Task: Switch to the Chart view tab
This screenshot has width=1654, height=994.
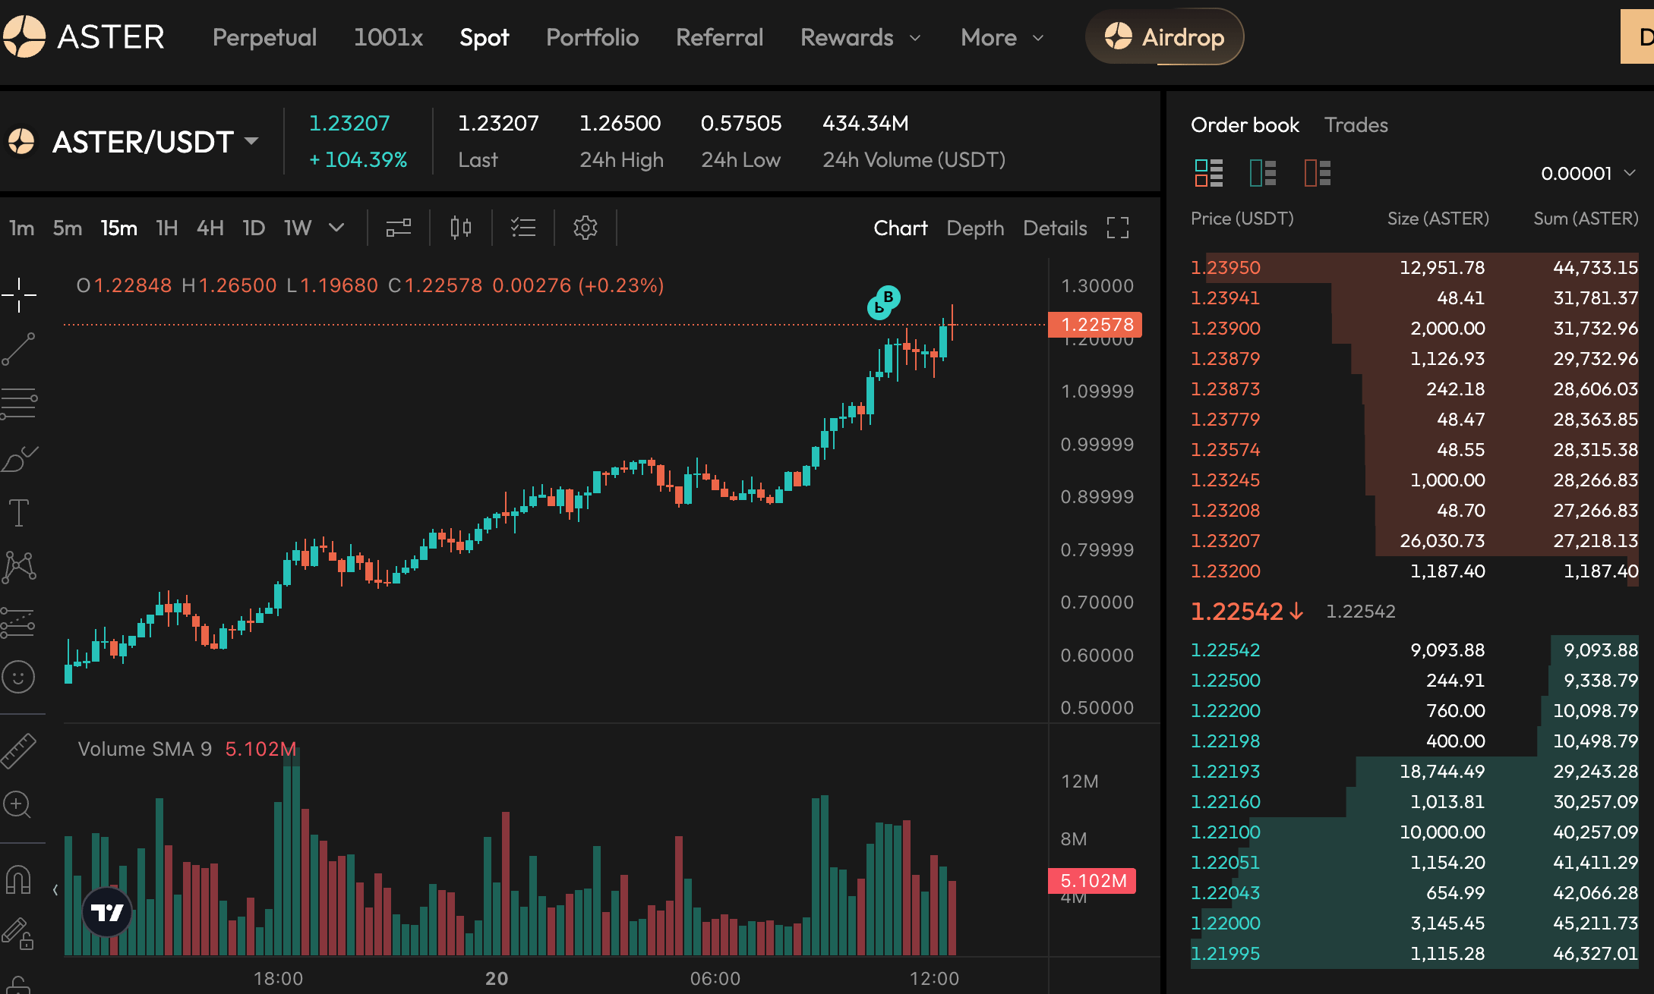Action: 901,228
